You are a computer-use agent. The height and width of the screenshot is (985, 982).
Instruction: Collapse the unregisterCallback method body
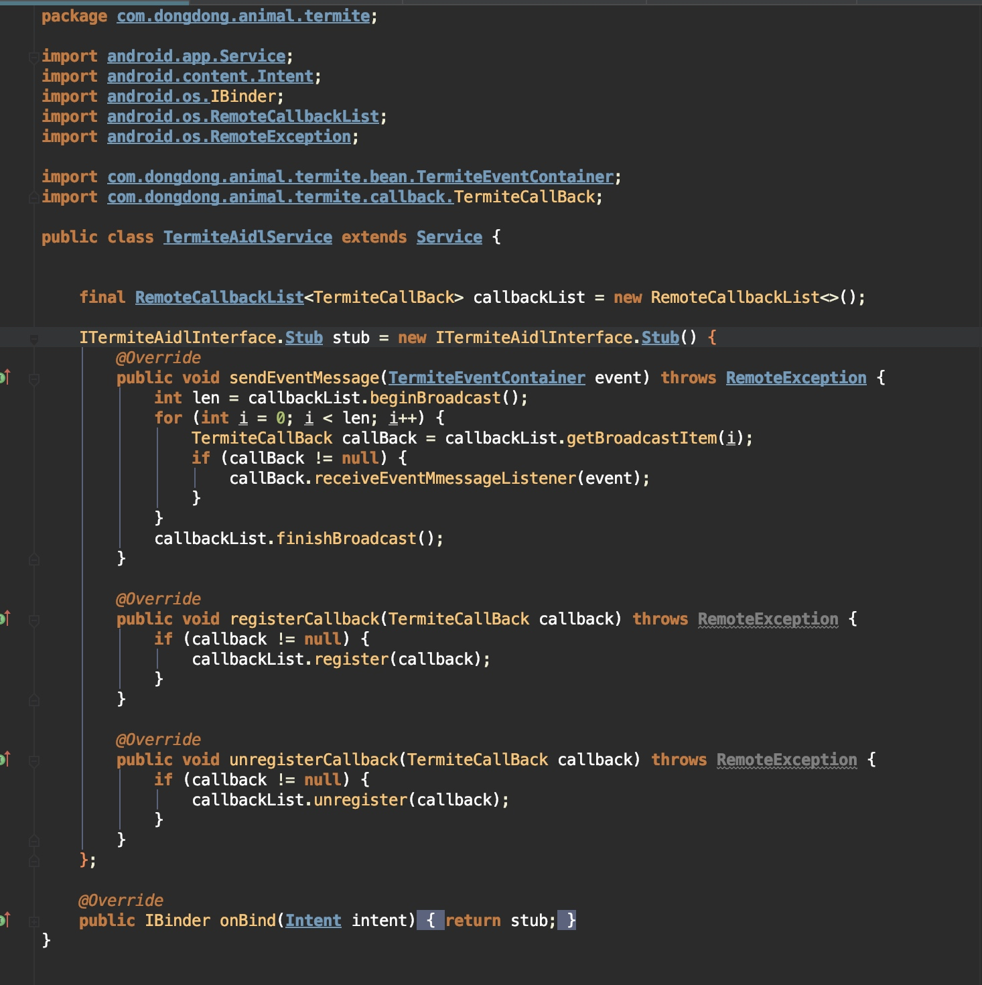click(x=33, y=761)
